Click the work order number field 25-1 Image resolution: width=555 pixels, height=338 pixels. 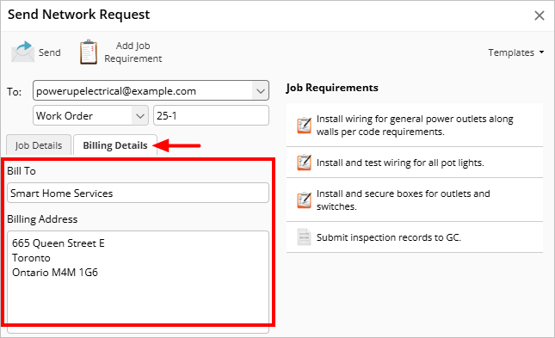pos(211,115)
